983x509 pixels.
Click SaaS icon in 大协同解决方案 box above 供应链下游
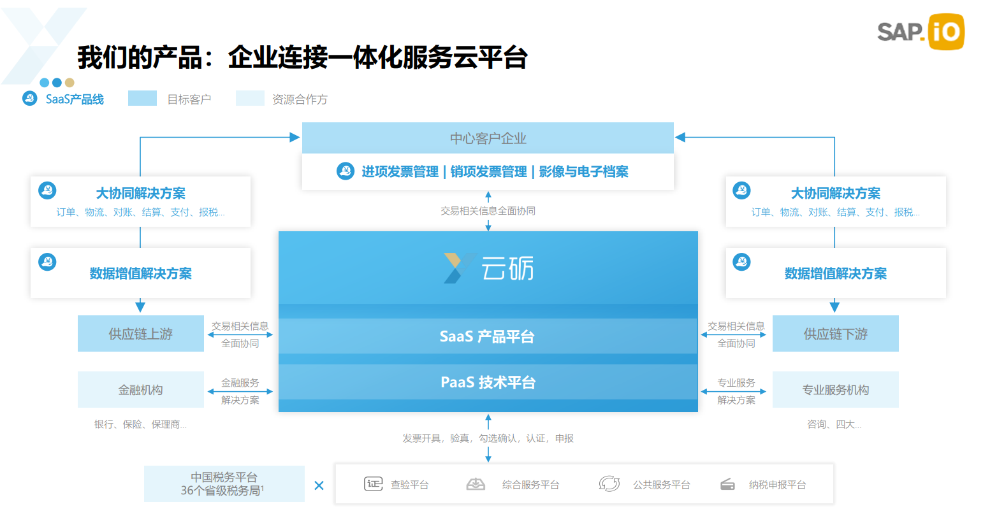tap(741, 190)
